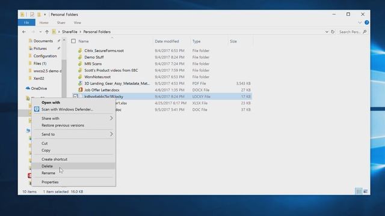Click the Demo Stuff folder icon
385x216 pixels.
tap(80, 58)
